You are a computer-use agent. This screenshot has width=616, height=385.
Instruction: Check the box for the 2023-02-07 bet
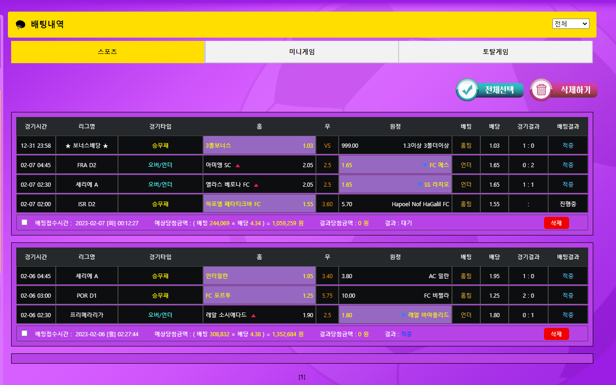click(x=25, y=222)
